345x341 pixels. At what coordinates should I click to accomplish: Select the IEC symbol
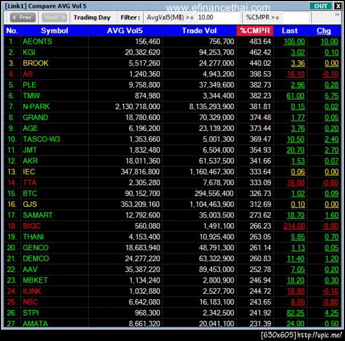(29, 172)
